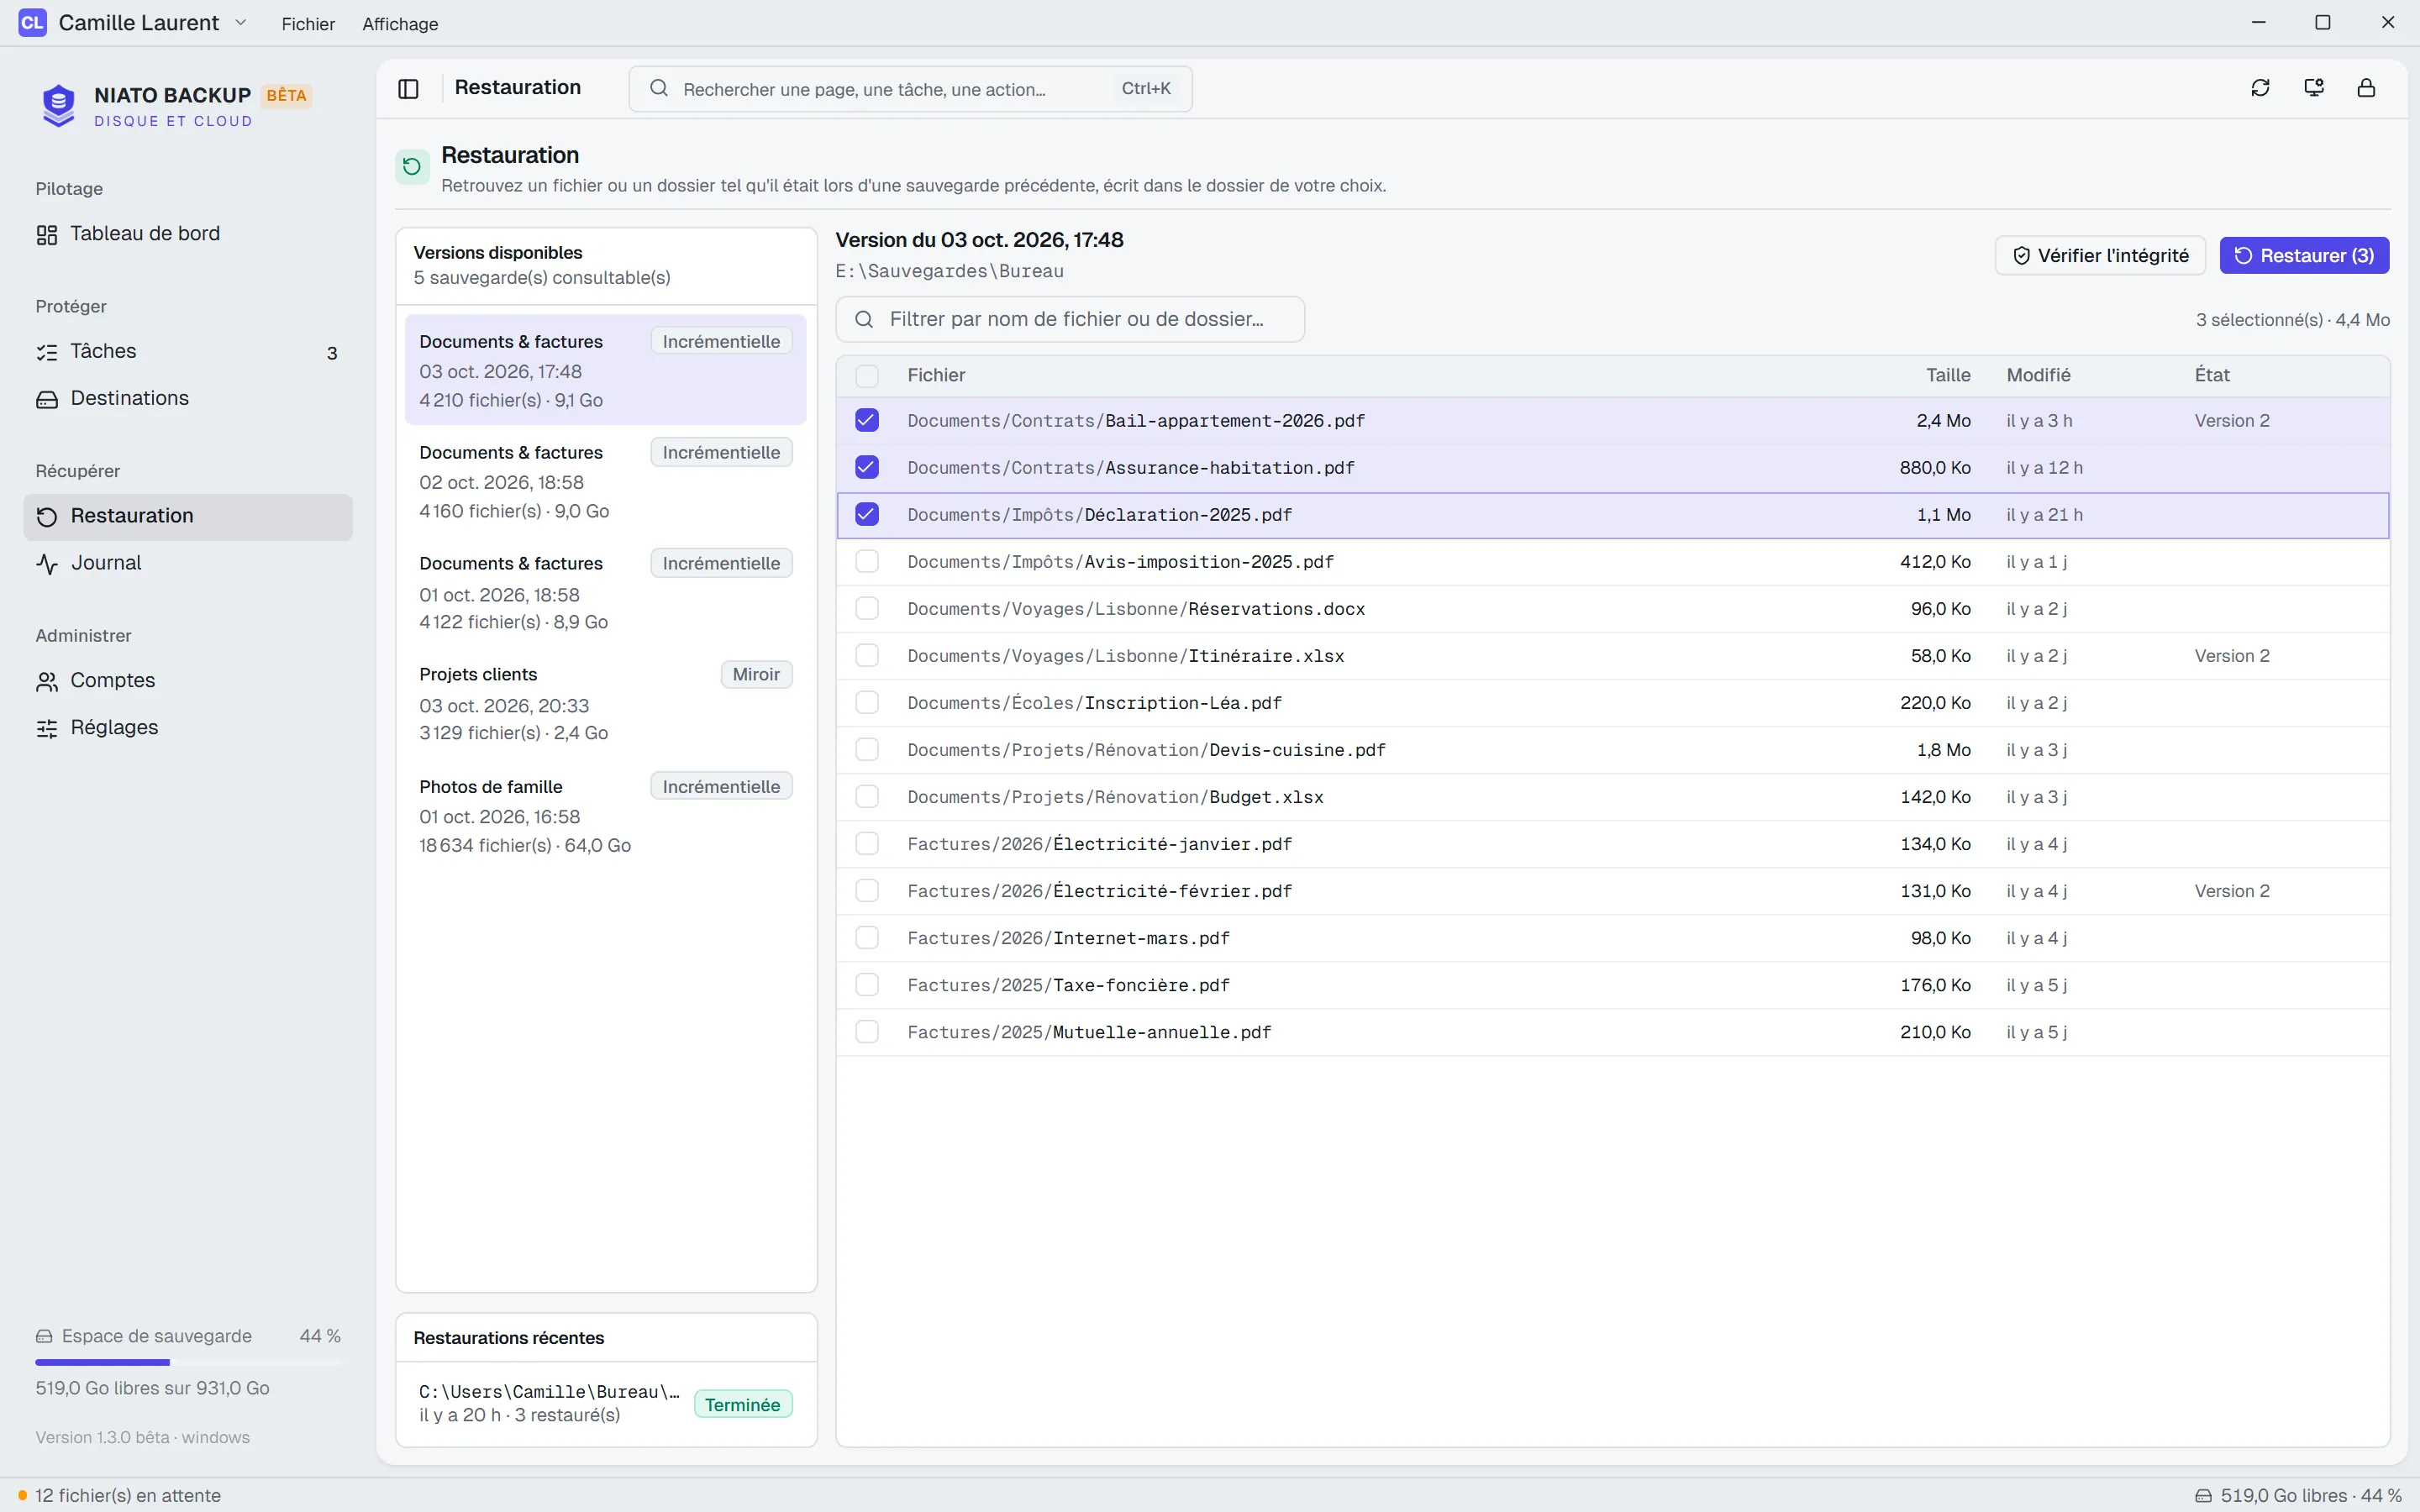
Task: Toggle the select-all header checkbox
Action: tap(867, 375)
